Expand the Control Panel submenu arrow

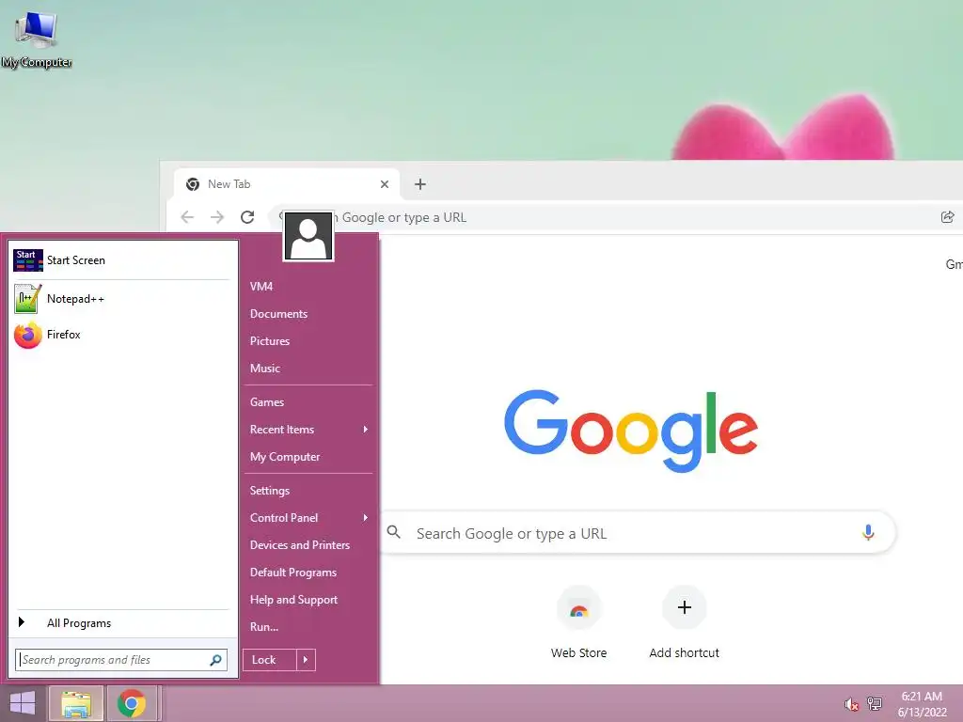[x=366, y=518]
